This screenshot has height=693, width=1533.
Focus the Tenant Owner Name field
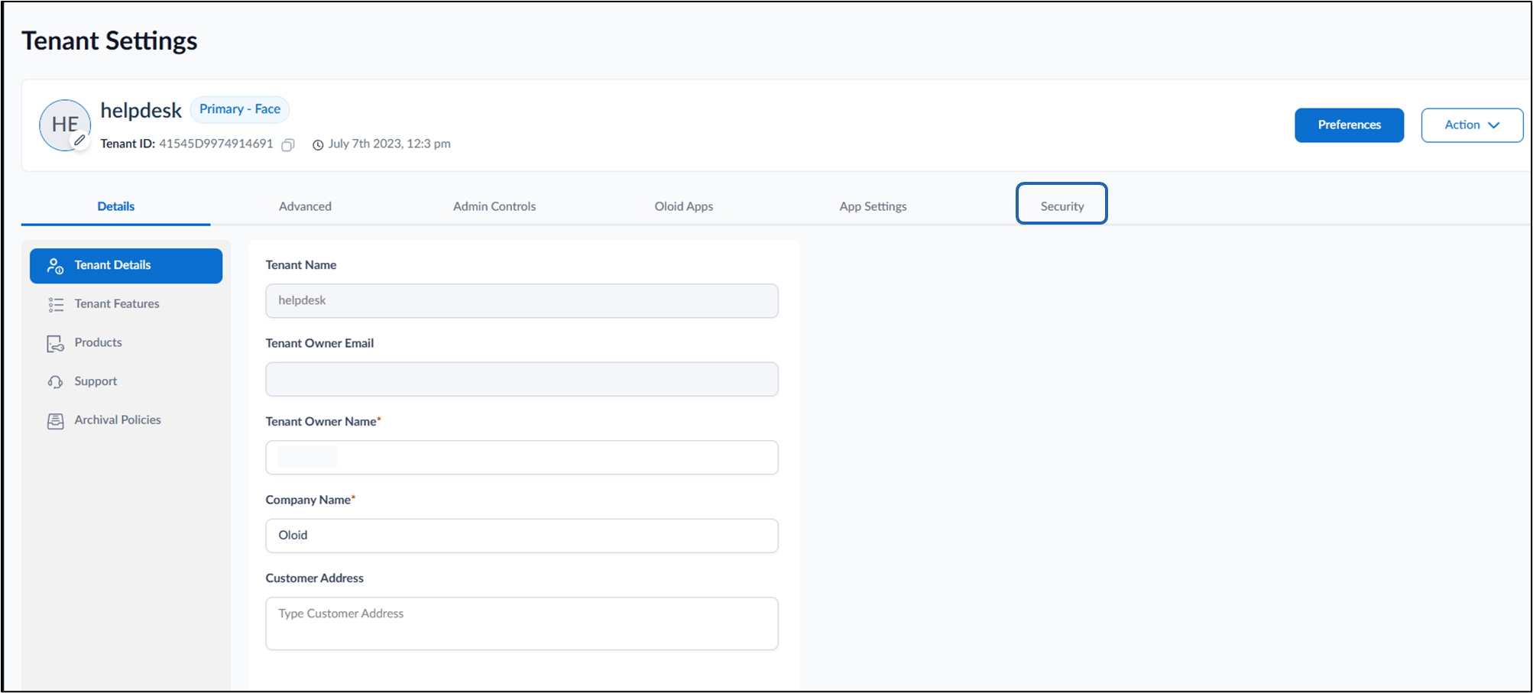point(522,458)
